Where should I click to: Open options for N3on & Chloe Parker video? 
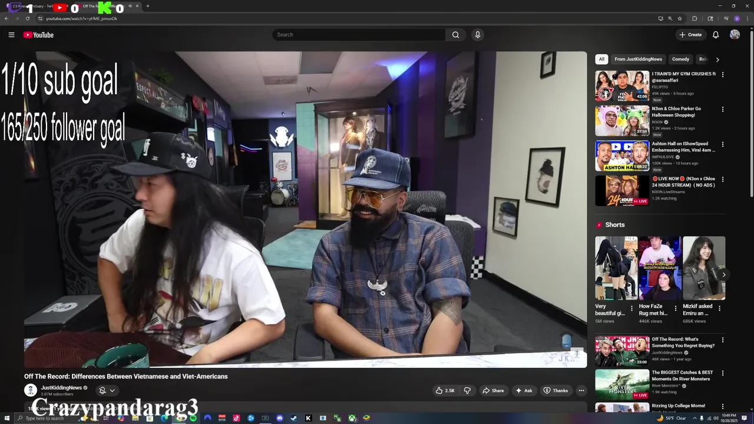pos(722,110)
